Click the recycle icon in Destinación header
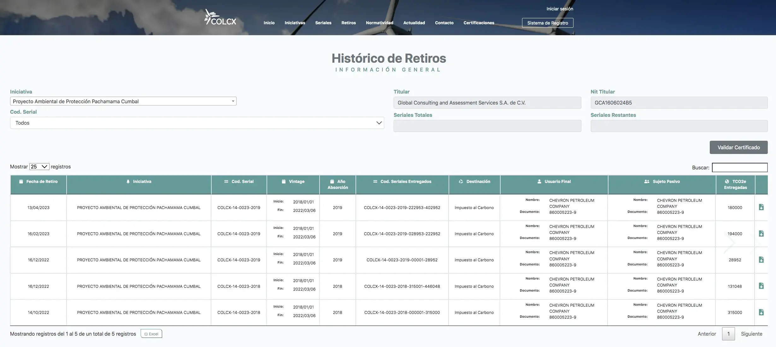 pyautogui.click(x=461, y=181)
